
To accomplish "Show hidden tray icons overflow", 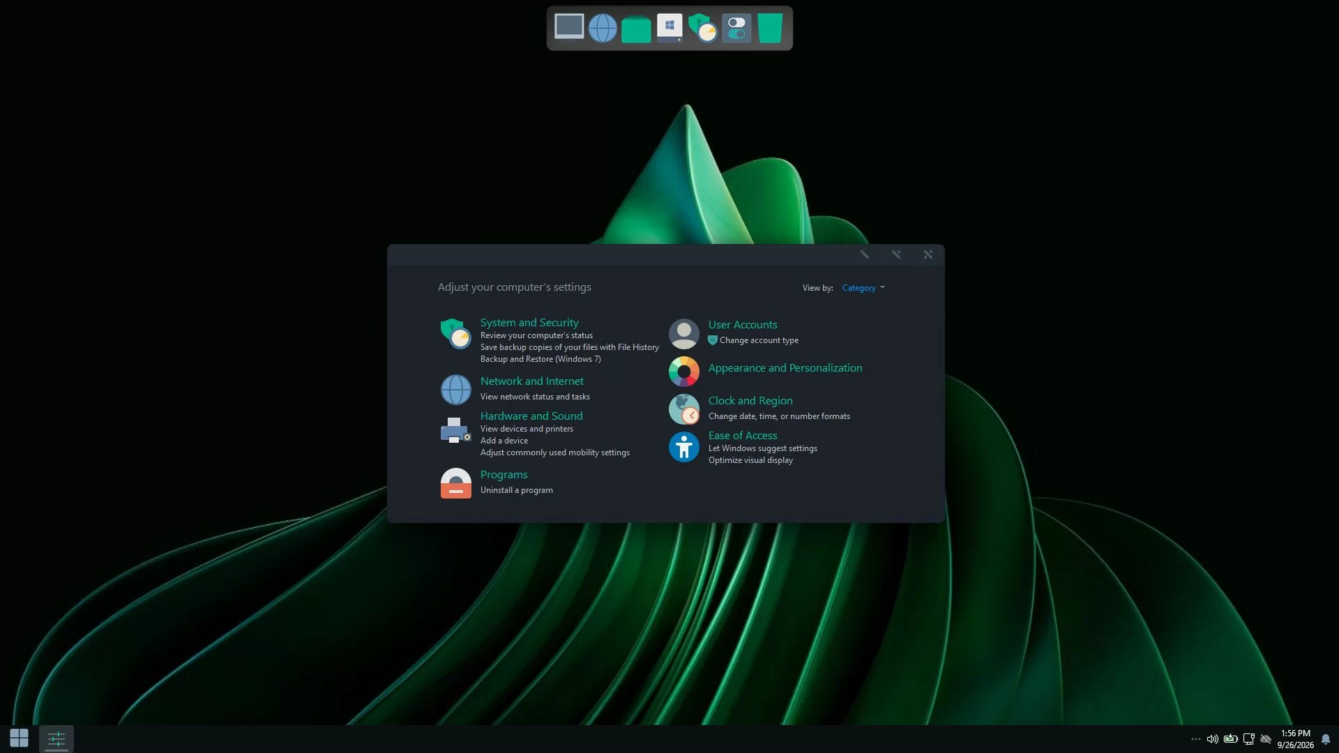I will point(1196,739).
